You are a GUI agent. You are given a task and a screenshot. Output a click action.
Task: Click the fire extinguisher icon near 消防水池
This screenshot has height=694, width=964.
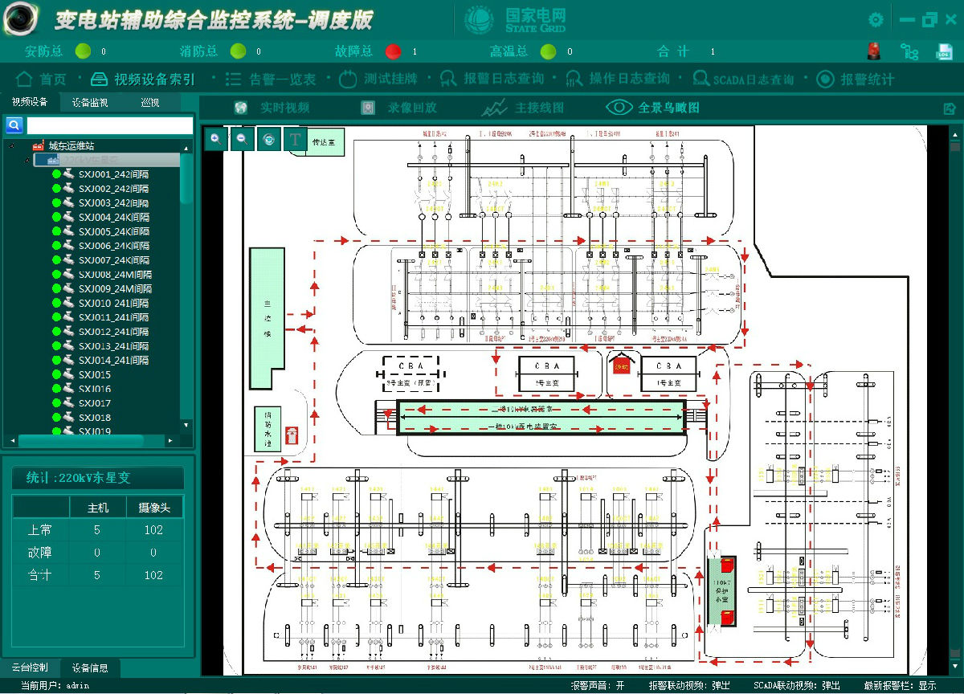point(291,435)
